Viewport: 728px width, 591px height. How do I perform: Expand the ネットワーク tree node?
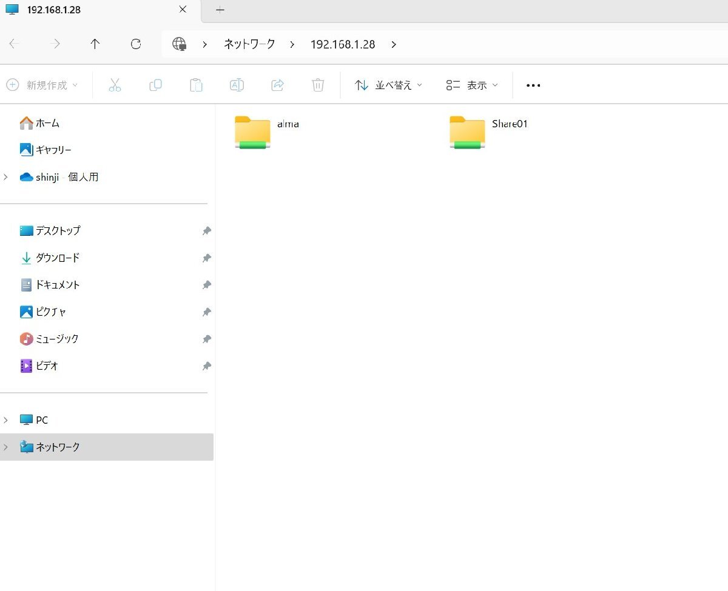[x=6, y=447]
